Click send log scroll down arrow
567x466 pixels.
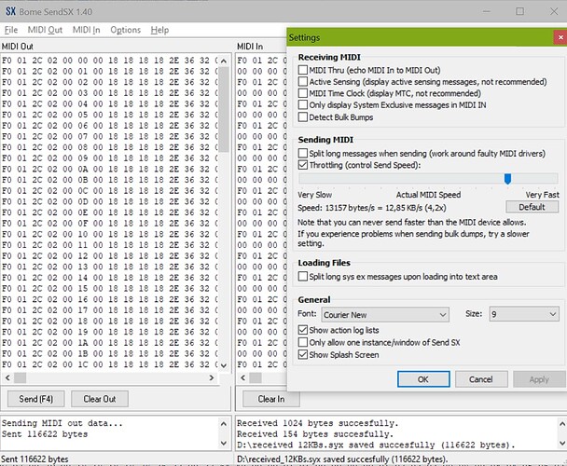224,443
